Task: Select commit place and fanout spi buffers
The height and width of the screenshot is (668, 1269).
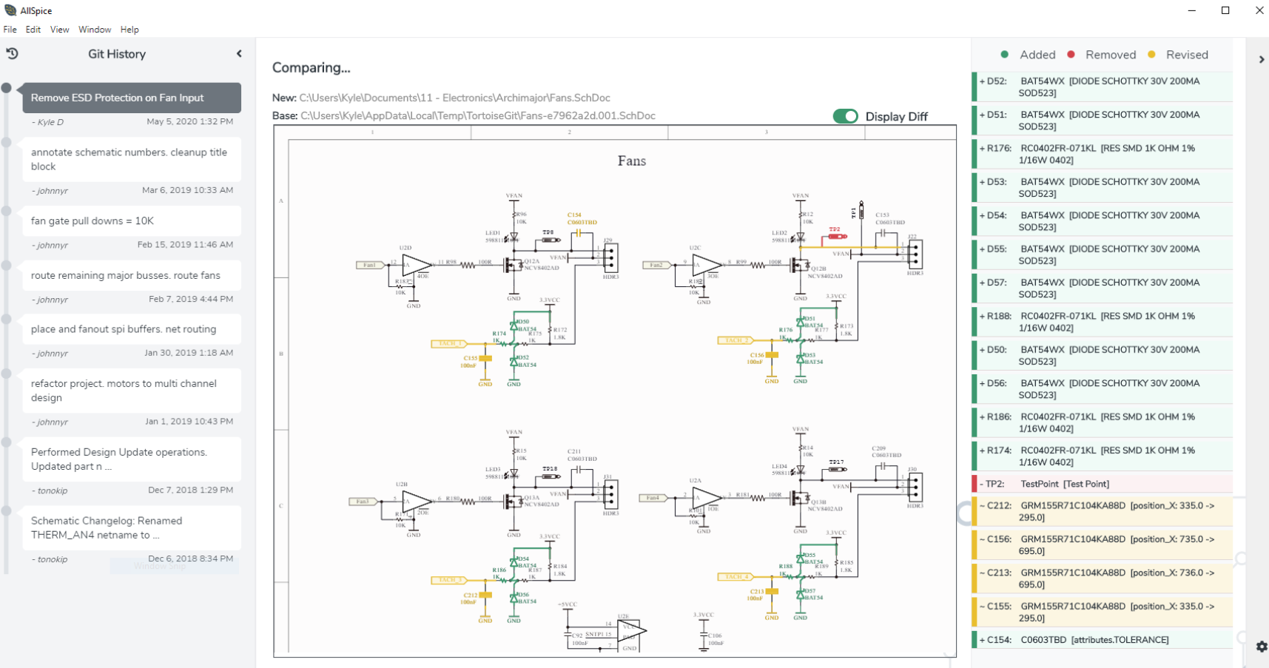Action: (132, 329)
